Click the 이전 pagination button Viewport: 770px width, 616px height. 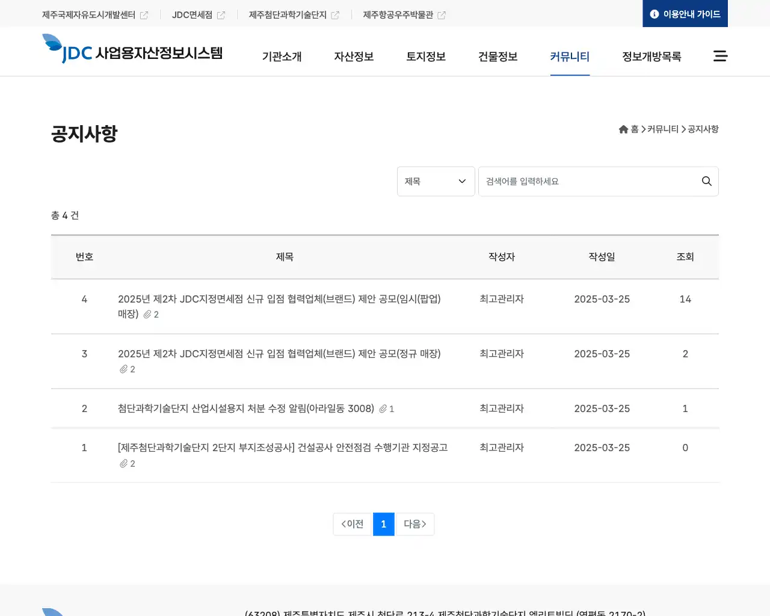tap(353, 524)
